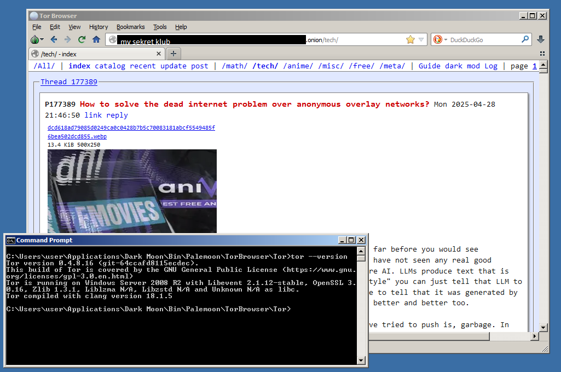Image resolution: width=561 pixels, height=372 pixels.
Task: Go to the /misc/ board
Action: tap(331, 66)
